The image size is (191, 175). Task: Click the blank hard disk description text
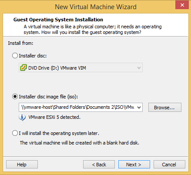click(x=80, y=143)
